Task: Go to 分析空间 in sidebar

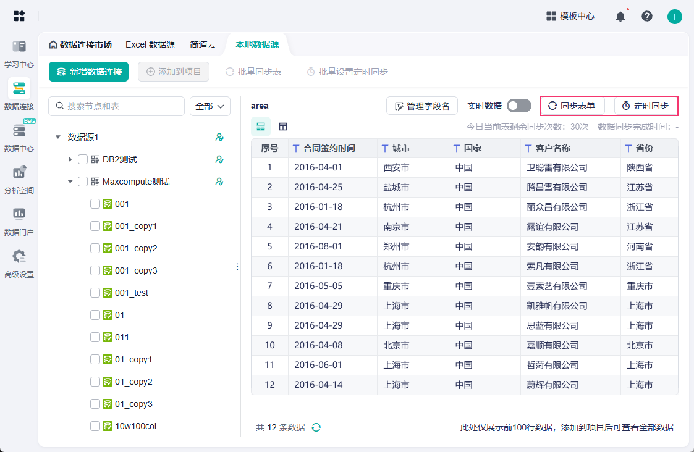Action: point(19,180)
